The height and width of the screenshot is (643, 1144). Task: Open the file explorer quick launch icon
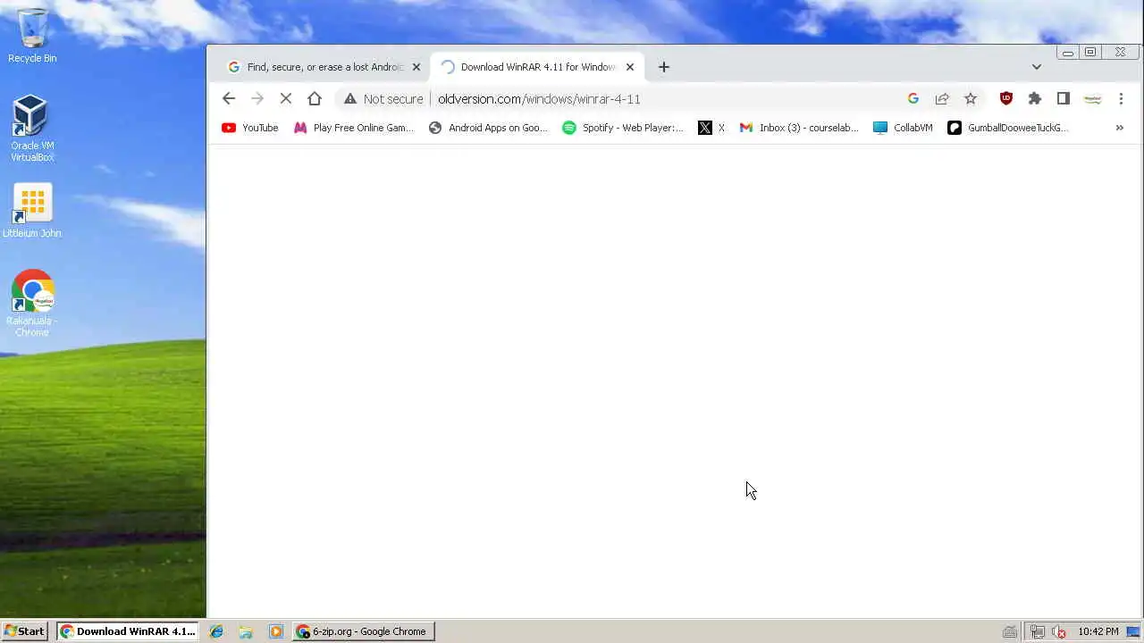tap(246, 631)
